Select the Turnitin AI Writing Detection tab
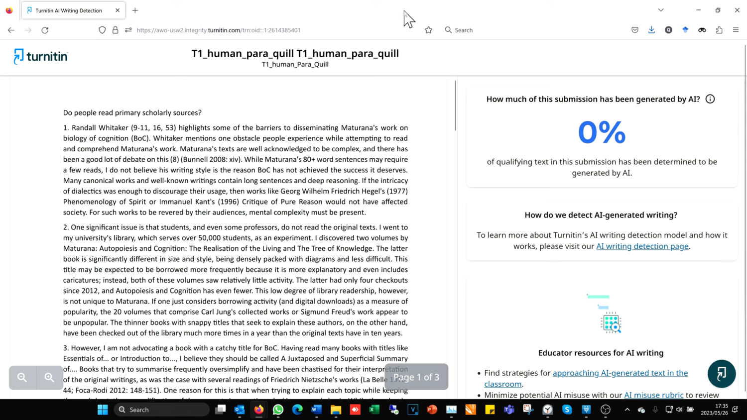The image size is (747, 420). (68, 10)
